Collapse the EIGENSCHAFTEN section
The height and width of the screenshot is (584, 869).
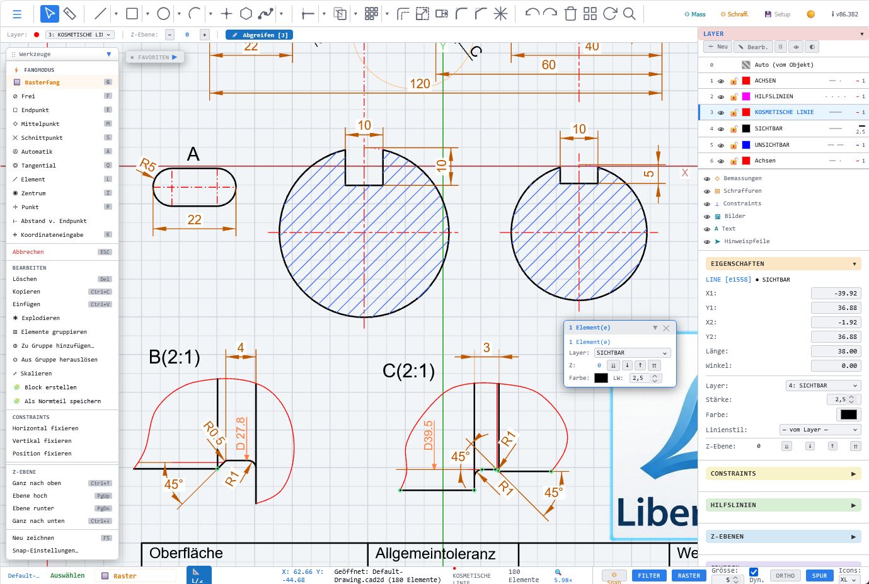(783, 264)
